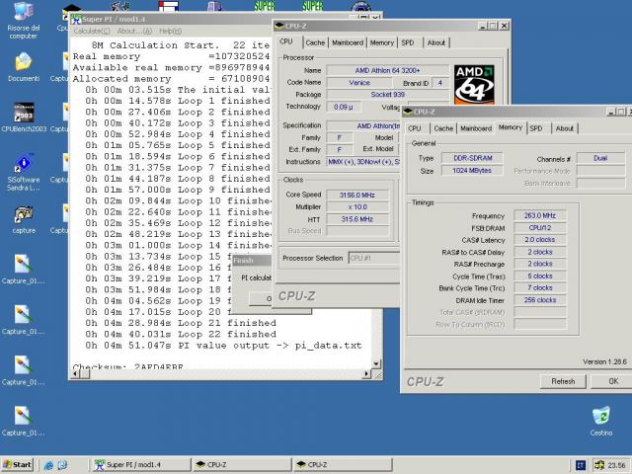This screenshot has width=632, height=474.
Task: Open the Windows Start menu
Action: click(17, 465)
